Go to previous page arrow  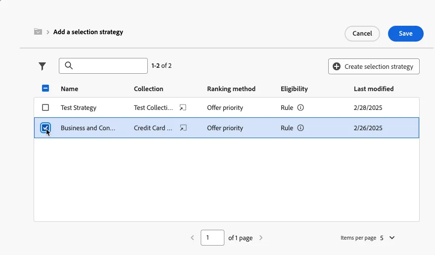click(192, 238)
